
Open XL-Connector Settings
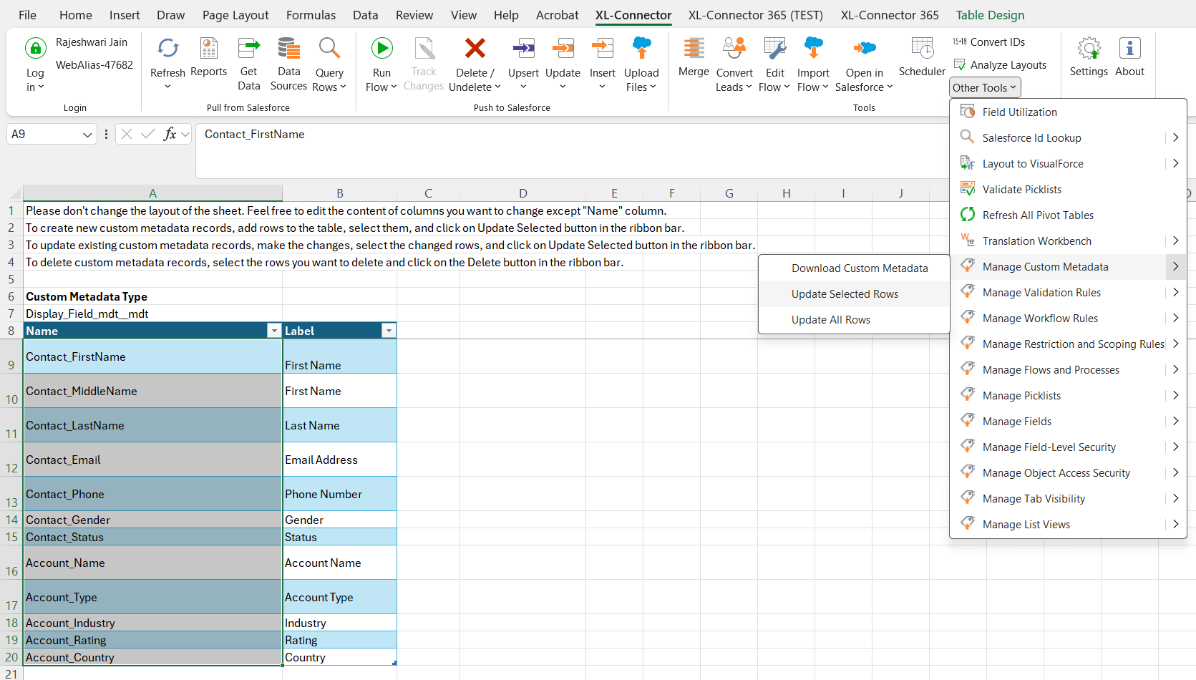(x=1088, y=49)
